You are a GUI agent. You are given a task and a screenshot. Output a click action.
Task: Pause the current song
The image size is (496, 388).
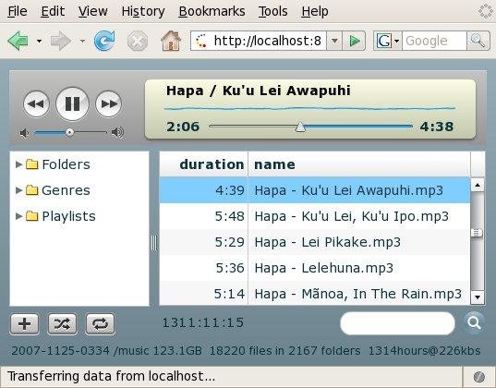click(x=72, y=103)
